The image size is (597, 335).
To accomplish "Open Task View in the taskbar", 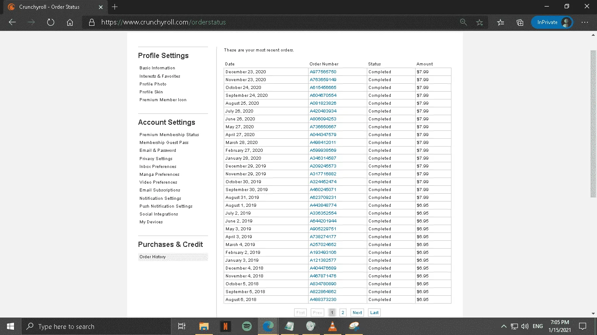I will click(182, 326).
